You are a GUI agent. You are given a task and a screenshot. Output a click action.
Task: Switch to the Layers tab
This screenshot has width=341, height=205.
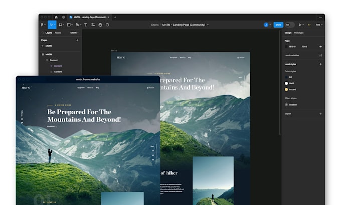point(49,33)
